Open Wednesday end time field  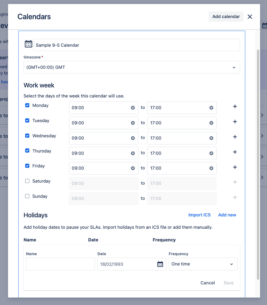(x=182, y=138)
